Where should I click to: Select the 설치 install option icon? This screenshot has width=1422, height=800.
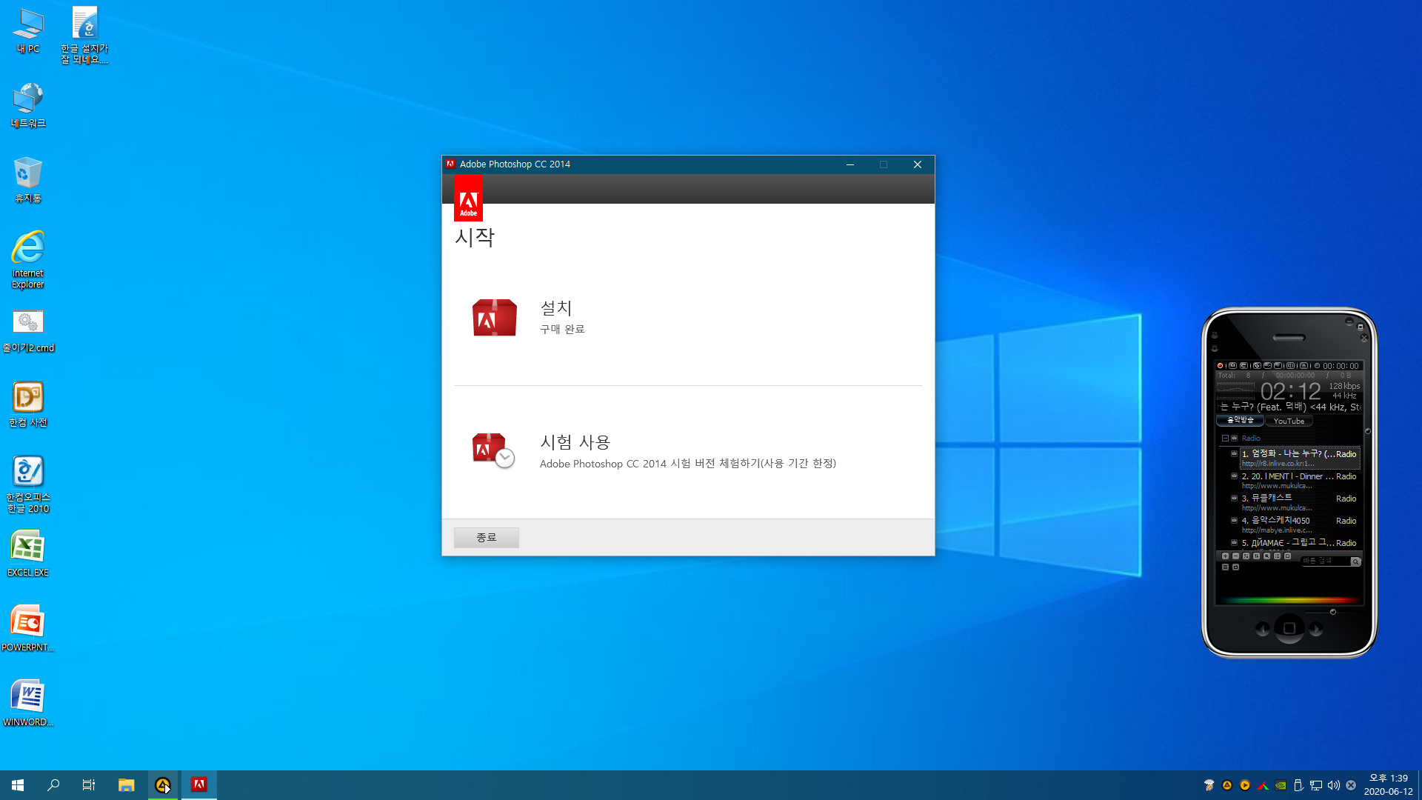[495, 318]
